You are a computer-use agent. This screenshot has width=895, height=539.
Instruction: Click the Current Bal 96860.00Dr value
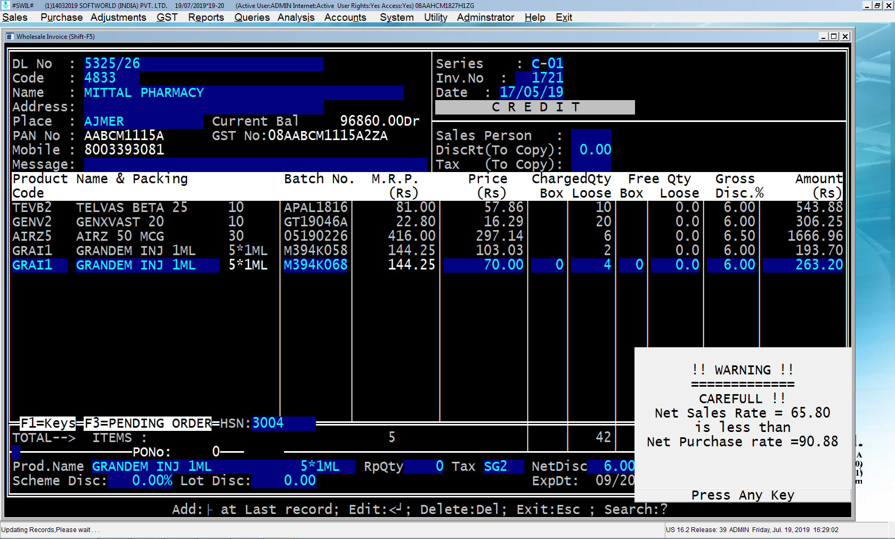[x=380, y=121]
